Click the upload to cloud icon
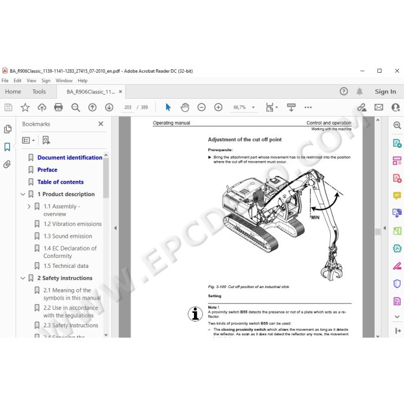 42,107
